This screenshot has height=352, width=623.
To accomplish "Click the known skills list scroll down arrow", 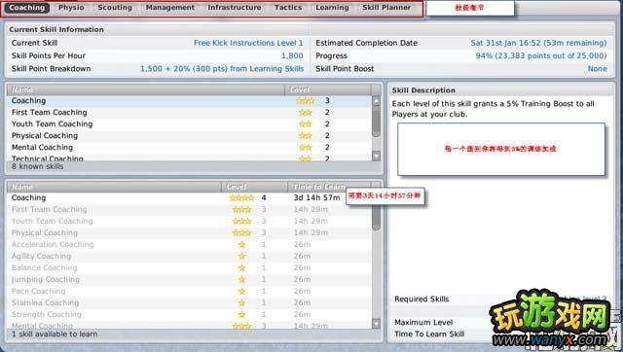I will click(376, 156).
